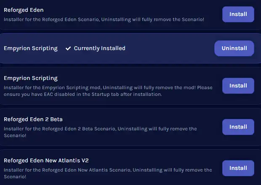Click the Currently Installed status label
Screen dimensions: 261x185
[x=99, y=48]
